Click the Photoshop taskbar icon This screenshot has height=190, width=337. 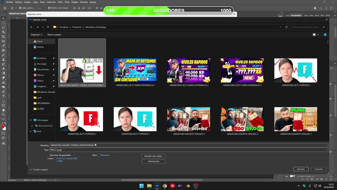[x=157, y=186]
